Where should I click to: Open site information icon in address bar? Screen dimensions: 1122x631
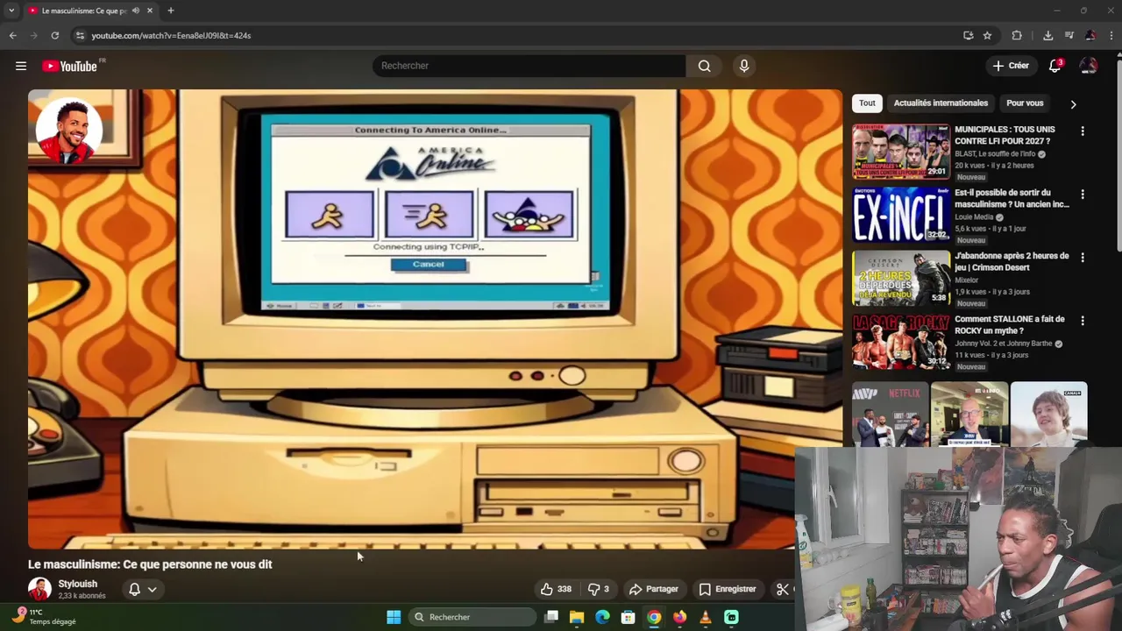pyautogui.click(x=80, y=35)
